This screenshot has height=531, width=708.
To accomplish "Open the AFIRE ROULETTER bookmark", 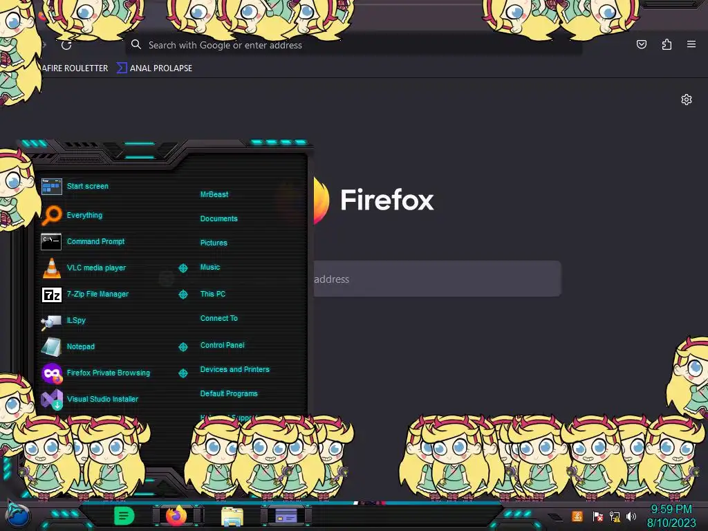I will [75, 68].
